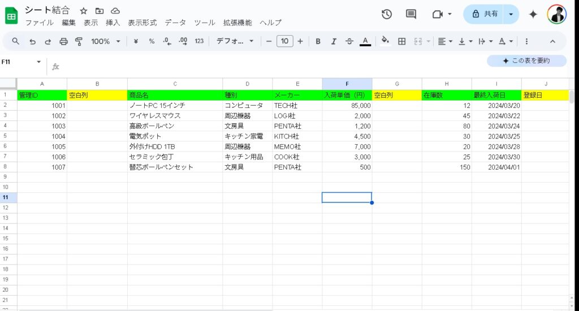Viewport: 579px width, 311px height.
Task: Open the horizontal align dropdown
Action: pyautogui.click(x=445, y=41)
